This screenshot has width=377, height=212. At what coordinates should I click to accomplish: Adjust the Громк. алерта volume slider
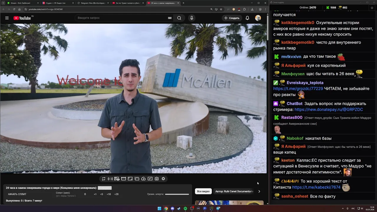(x=177, y=194)
